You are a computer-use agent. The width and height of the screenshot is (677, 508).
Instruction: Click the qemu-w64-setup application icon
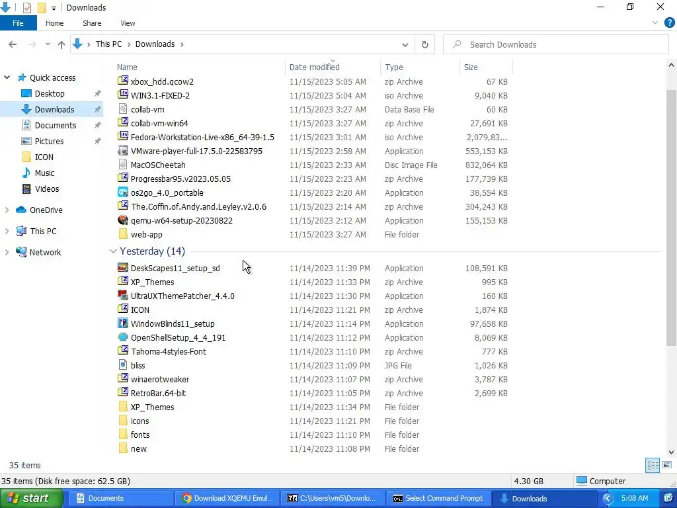pyautogui.click(x=123, y=220)
